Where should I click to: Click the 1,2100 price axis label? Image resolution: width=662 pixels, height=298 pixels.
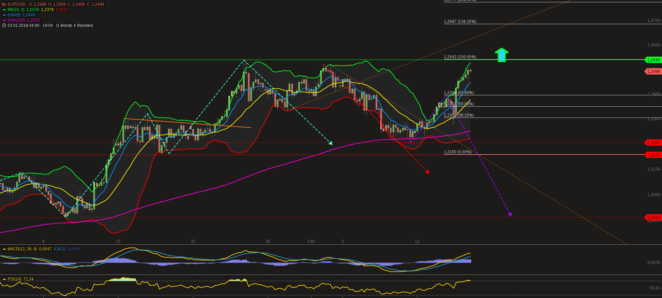pos(654,169)
